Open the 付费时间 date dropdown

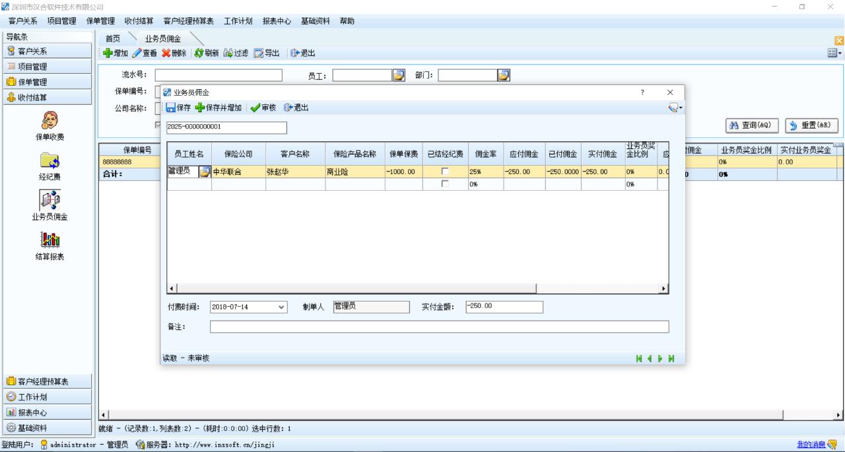pos(282,307)
